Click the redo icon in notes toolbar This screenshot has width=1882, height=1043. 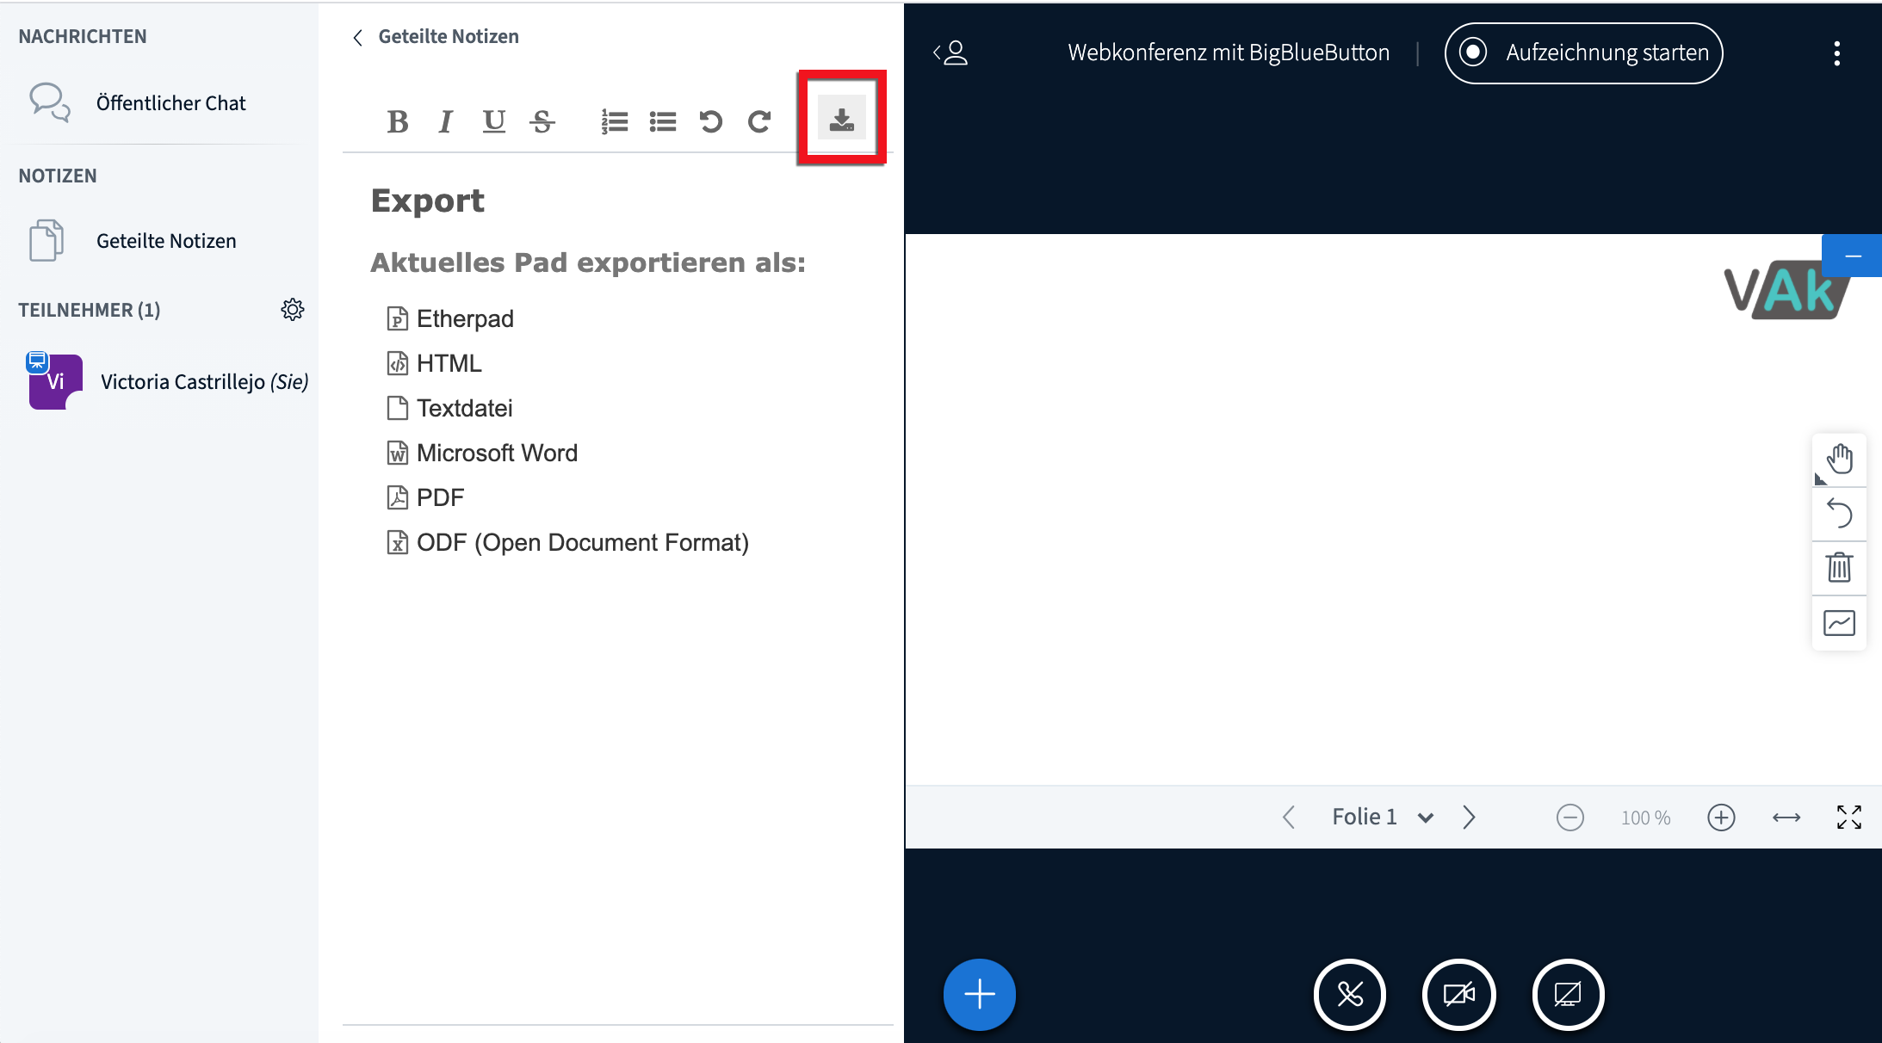[x=758, y=121]
